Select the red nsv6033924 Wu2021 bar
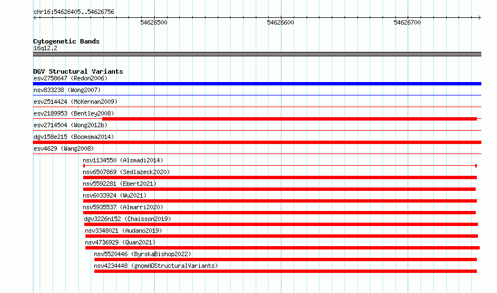The image size is (497, 293). (280, 201)
